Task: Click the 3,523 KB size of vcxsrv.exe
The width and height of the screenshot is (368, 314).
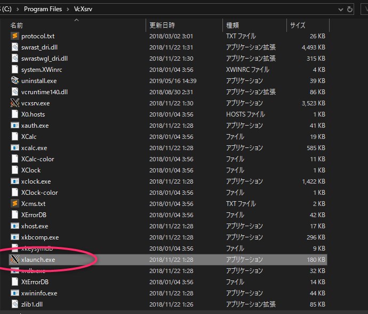Action: 314,103
